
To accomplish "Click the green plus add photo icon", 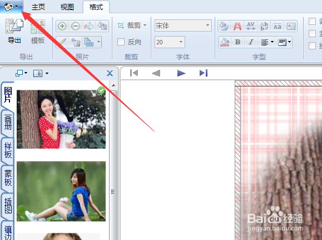I will [62, 26].
